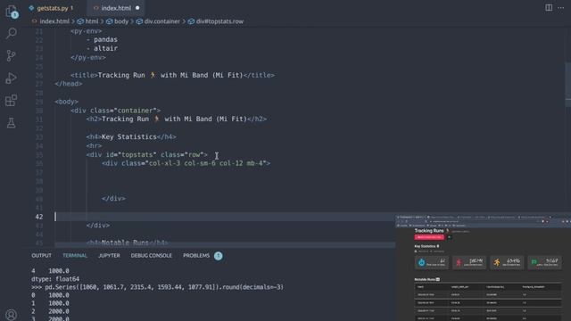Click the title tag line text
The height and width of the screenshot is (321, 571).
(172, 75)
